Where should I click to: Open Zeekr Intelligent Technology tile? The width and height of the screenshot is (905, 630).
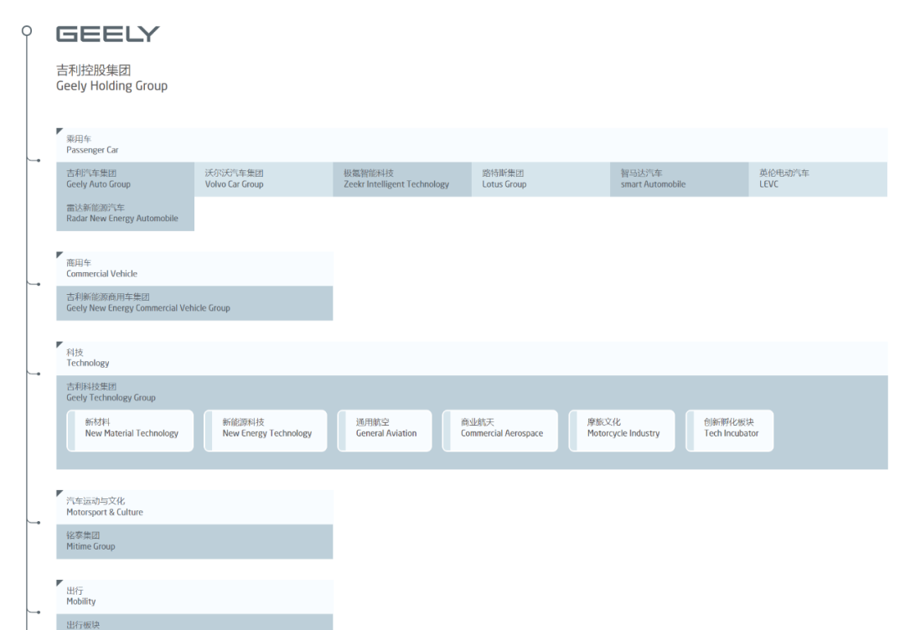[x=402, y=179]
